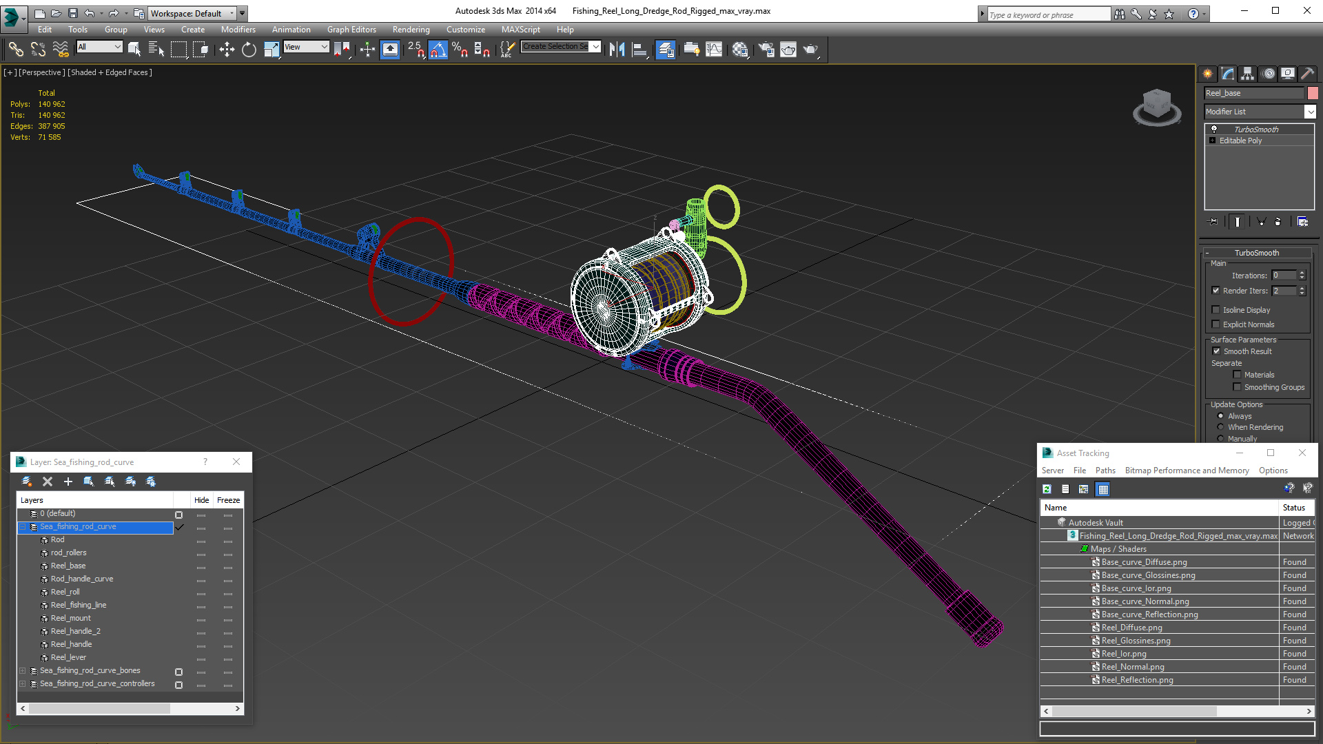Image resolution: width=1323 pixels, height=744 pixels.
Task: Open the Paths menu in Asset Tracking
Action: pos(1105,471)
